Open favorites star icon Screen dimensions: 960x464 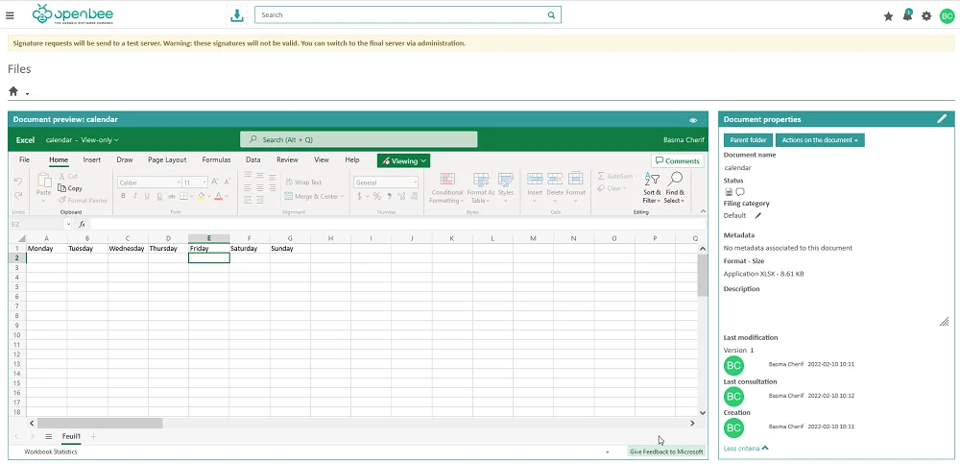tap(888, 16)
